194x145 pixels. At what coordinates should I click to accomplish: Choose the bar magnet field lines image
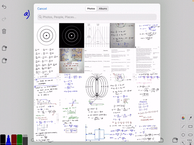(x=97, y=86)
